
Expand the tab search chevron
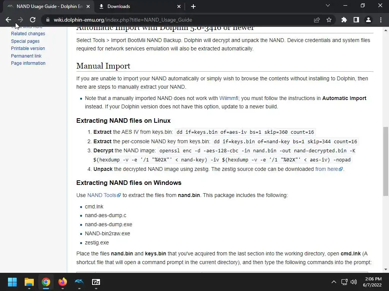pyautogui.click(x=328, y=5)
